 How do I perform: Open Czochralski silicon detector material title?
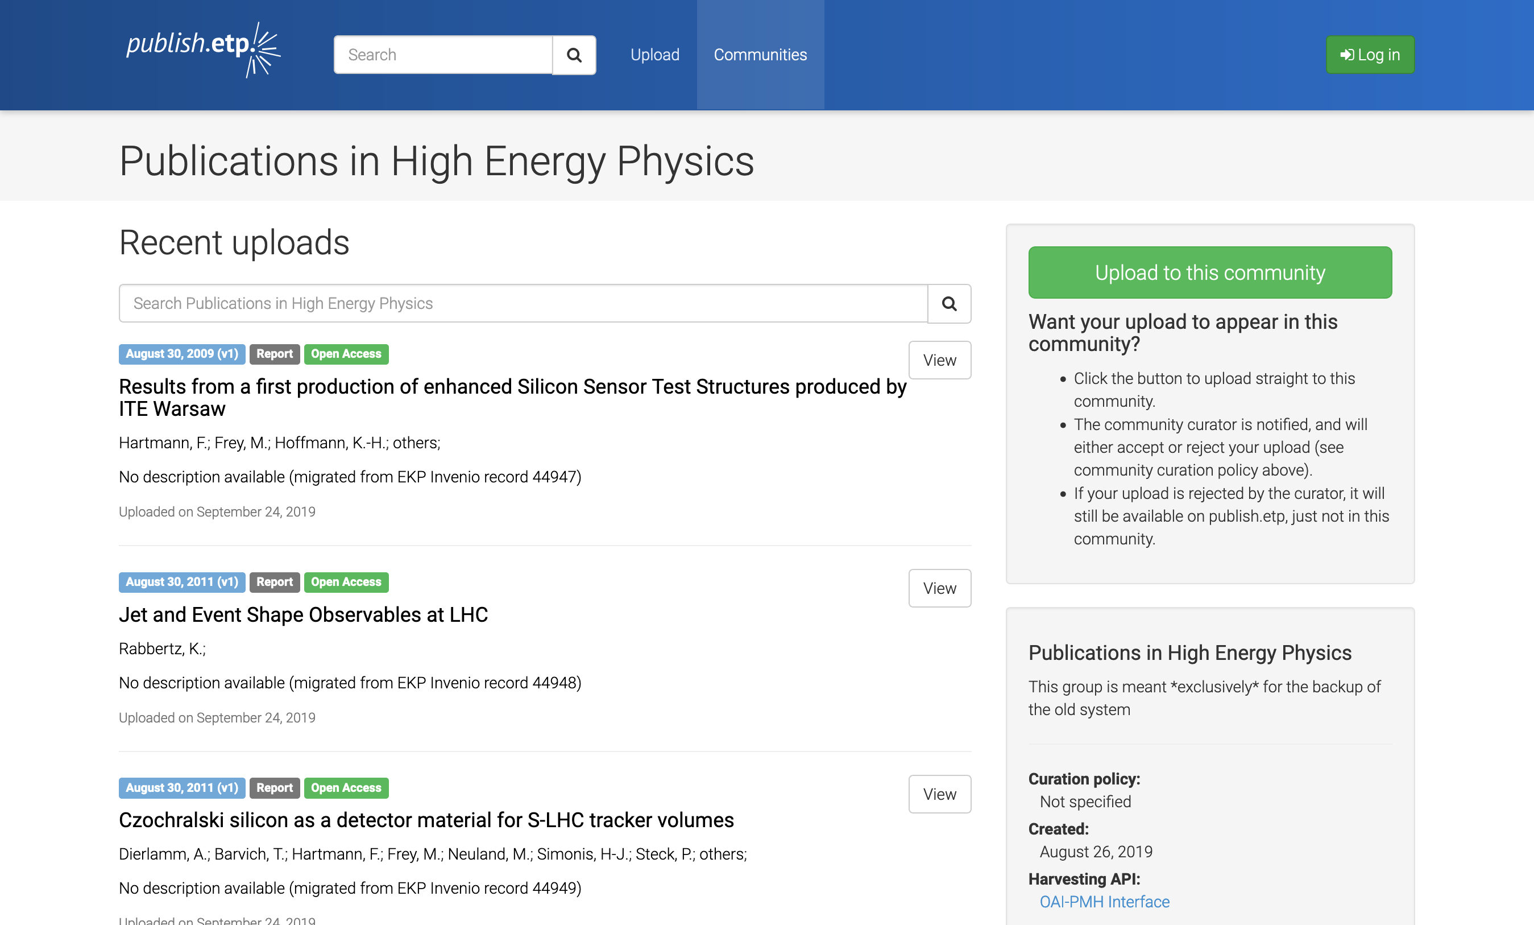point(426,820)
